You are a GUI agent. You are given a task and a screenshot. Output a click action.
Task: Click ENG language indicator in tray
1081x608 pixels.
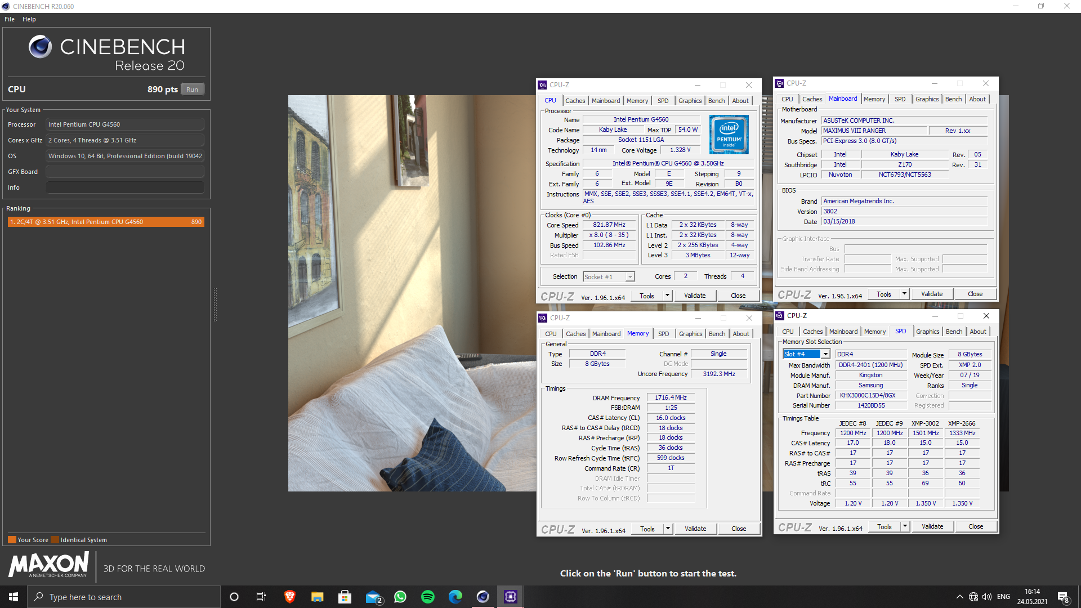(1003, 597)
